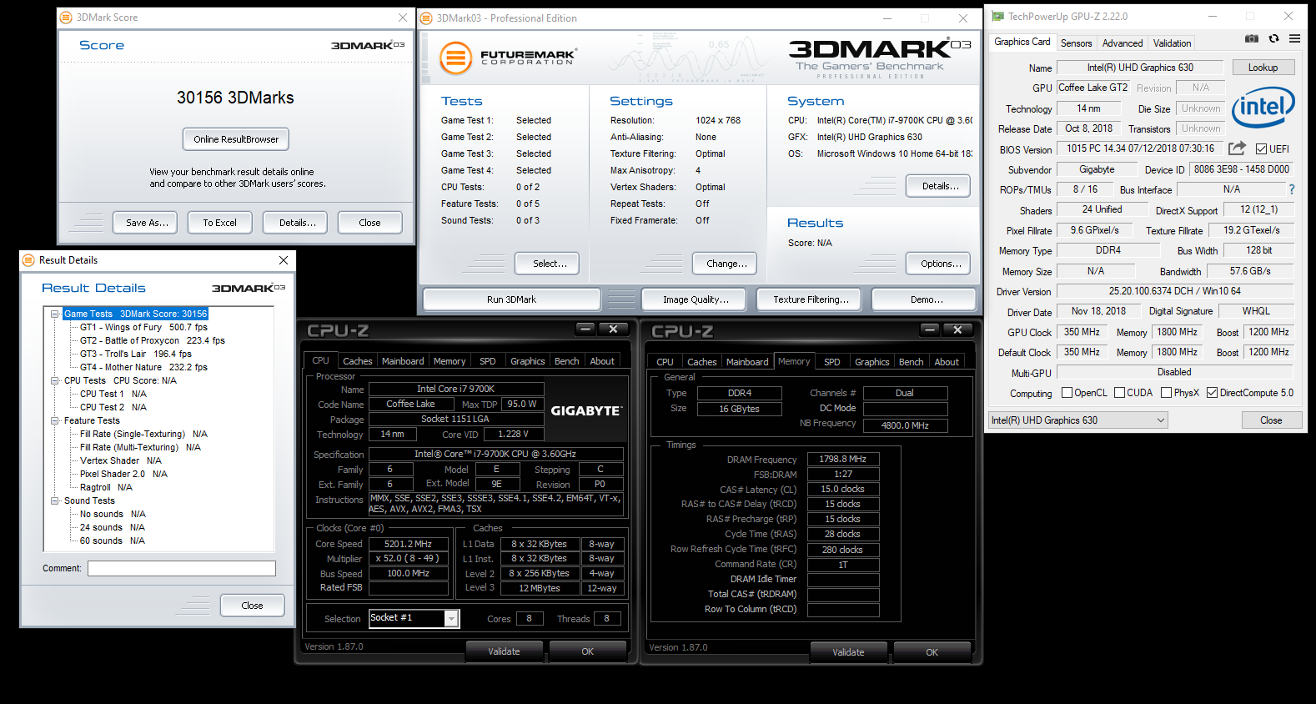Image resolution: width=1316 pixels, height=704 pixels.
Task: Select GT2 - Battle of Proxycon row
Action: pos(153,340)
